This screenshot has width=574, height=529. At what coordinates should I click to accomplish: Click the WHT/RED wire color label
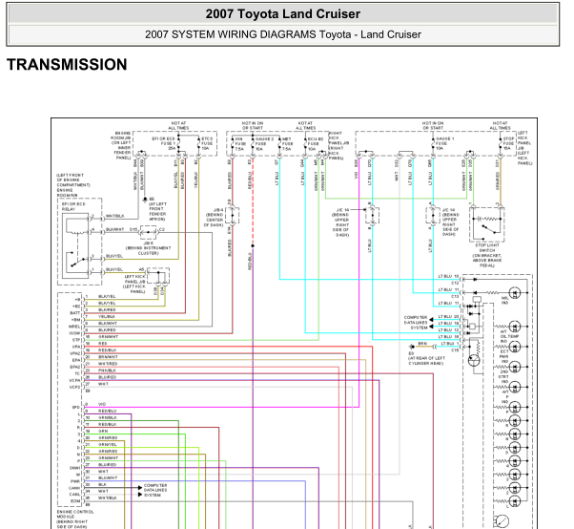tap(108, 364)
